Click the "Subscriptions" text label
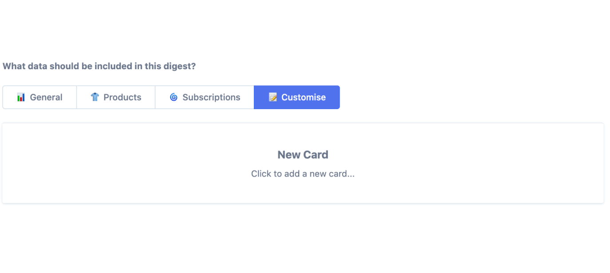This screenshot has width=610, height=273. [211, 97]
